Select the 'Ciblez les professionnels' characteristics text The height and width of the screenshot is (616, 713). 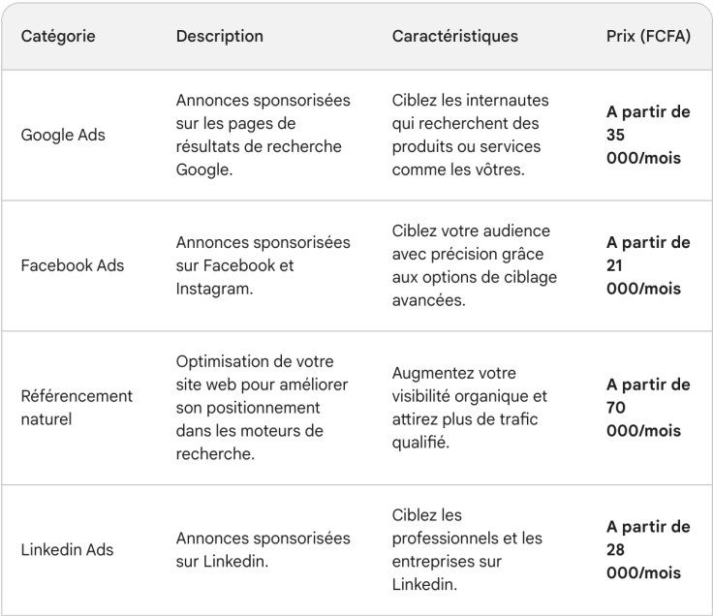[x=467, y=549]
